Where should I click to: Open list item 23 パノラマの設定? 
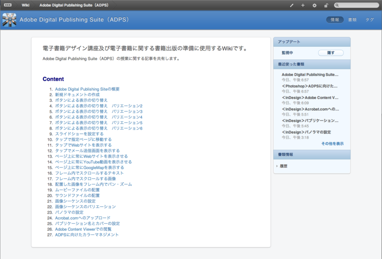point(69,213)
